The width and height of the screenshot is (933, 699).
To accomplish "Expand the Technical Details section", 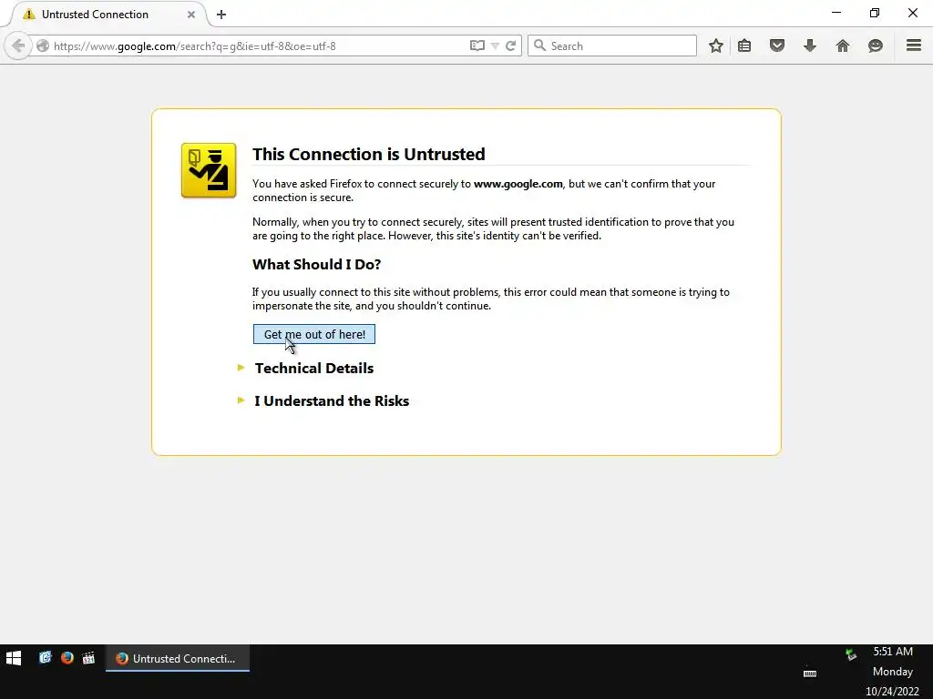I will [x=313, y=368].
